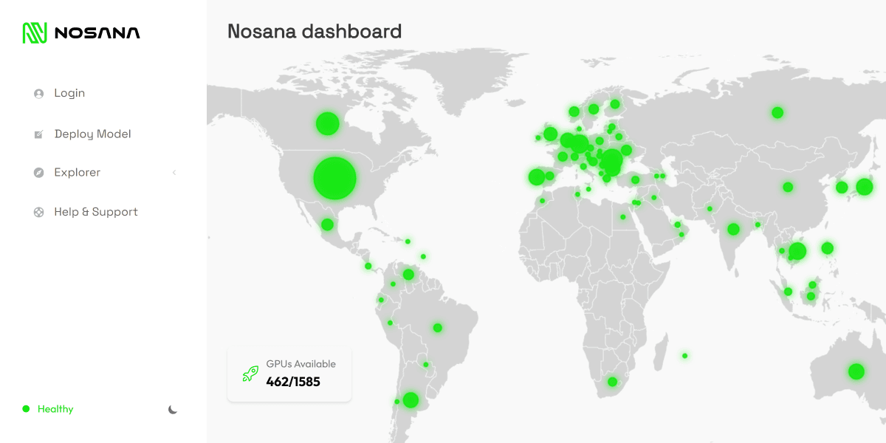Image resolution: width=886 pixels, height=443 pixels.
Task: Click the Login user avatar icon
Action: click(x=38, y=94)
